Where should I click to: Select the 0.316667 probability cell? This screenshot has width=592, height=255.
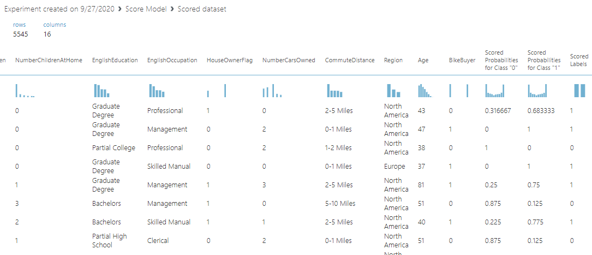click(x=498, y=111)
